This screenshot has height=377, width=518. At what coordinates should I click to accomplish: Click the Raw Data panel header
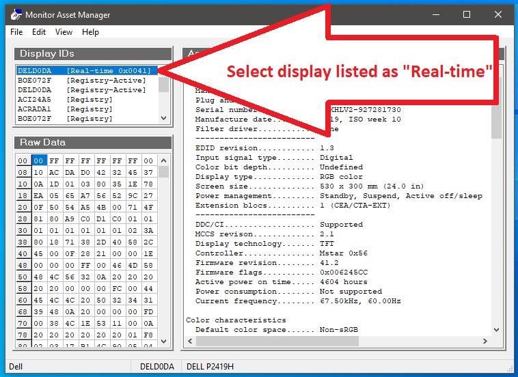[x=93, y=142]
